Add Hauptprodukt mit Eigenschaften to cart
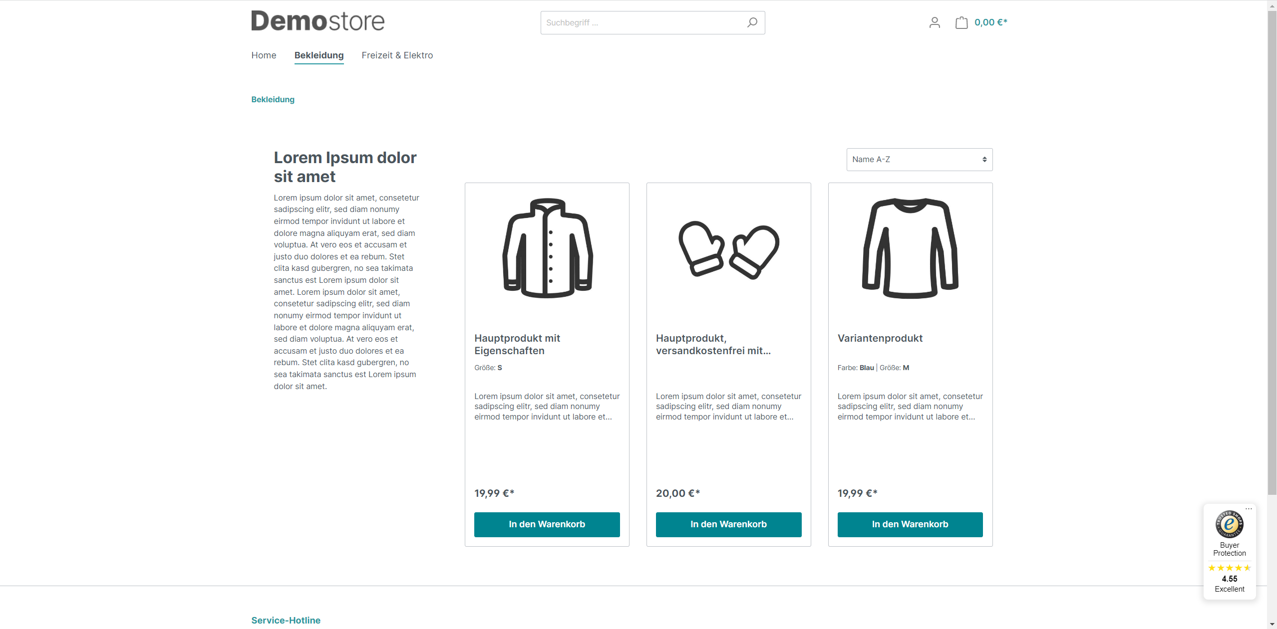The image size is (1277, 629). tap(547, 523)
